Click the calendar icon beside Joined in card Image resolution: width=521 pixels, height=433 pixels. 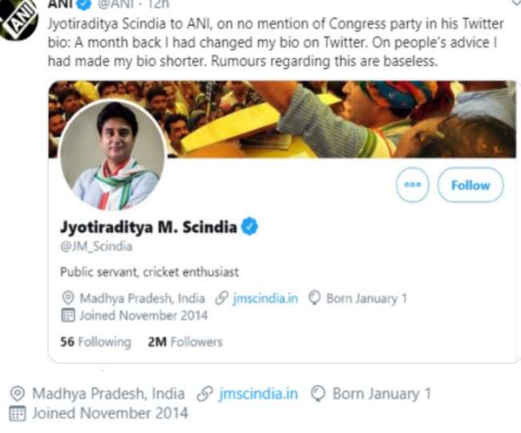(x=68, y=315)
